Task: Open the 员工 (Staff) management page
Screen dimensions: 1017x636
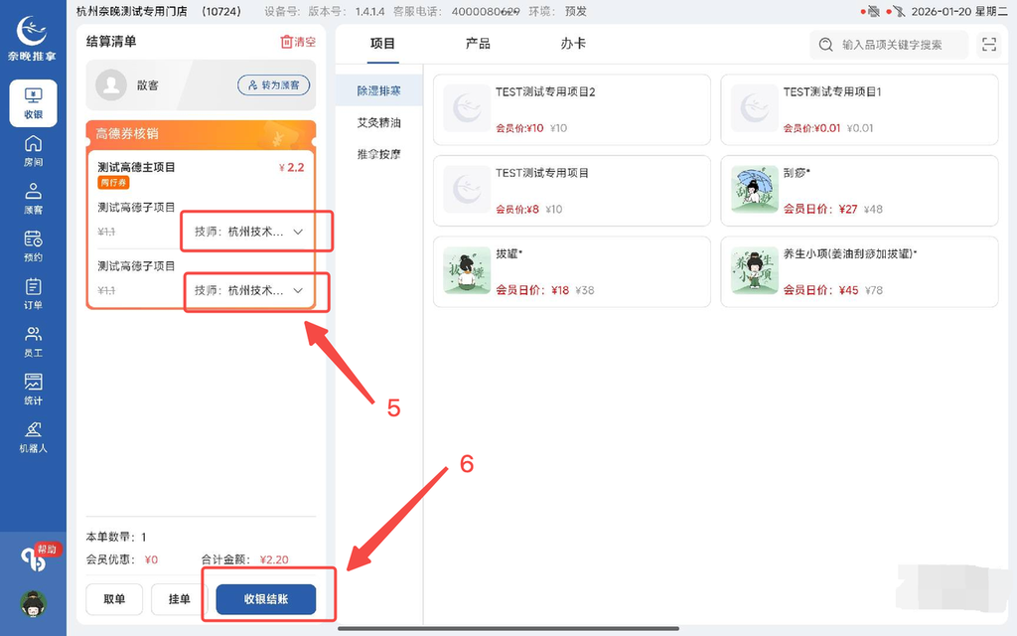Action: tap(33, 343)
